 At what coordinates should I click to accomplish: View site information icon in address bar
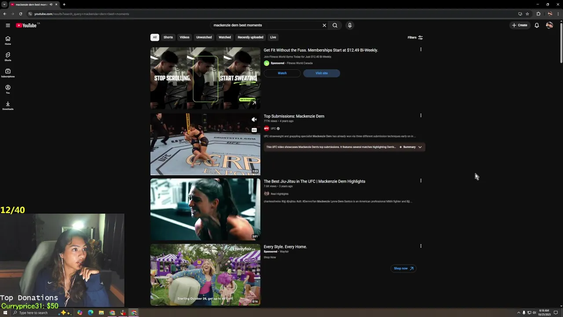pyautogui.click(x=30, y=14)
